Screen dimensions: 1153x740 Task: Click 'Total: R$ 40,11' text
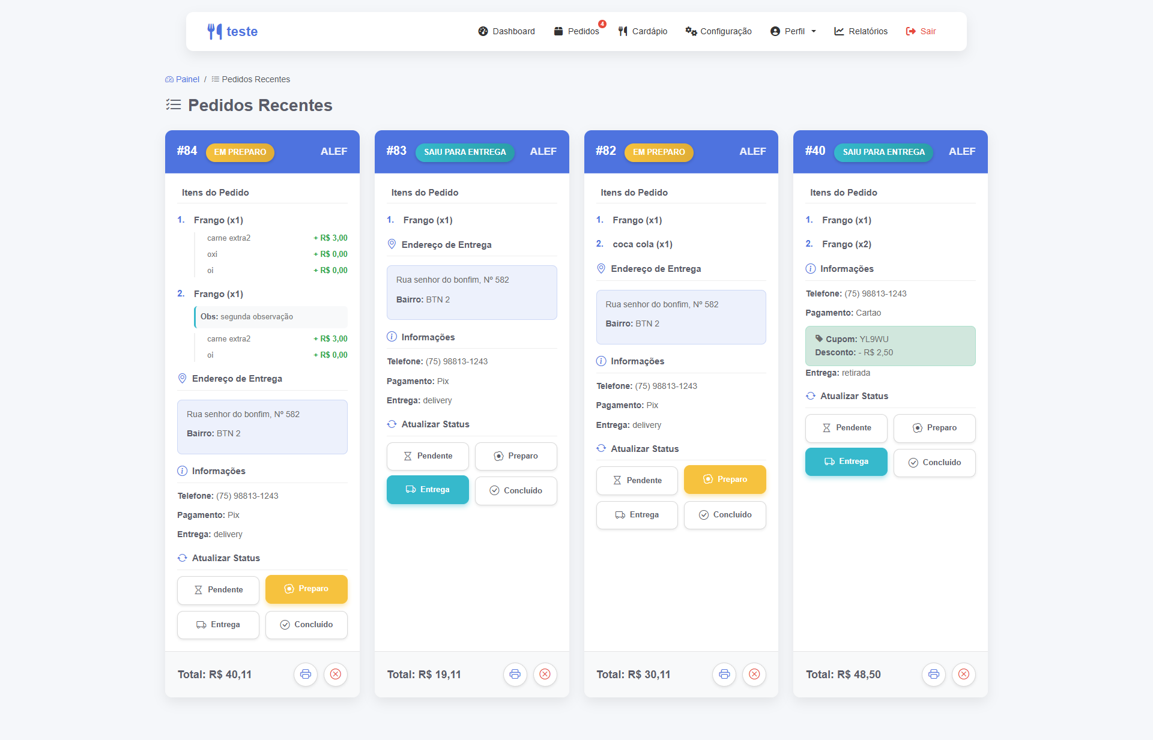[214, 675]
